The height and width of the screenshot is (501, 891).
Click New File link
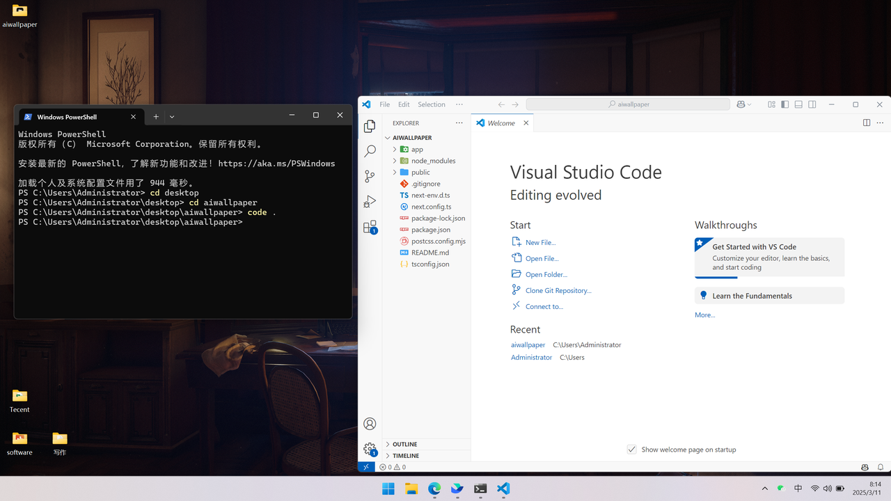[540, 242]
